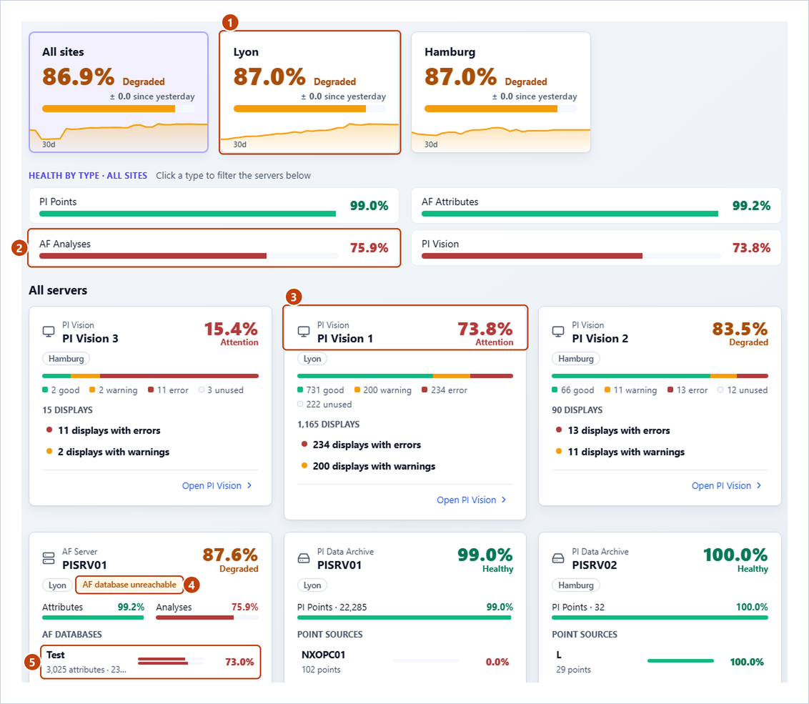Click the Attributes 99.2% metric

[x=93, y=610]
